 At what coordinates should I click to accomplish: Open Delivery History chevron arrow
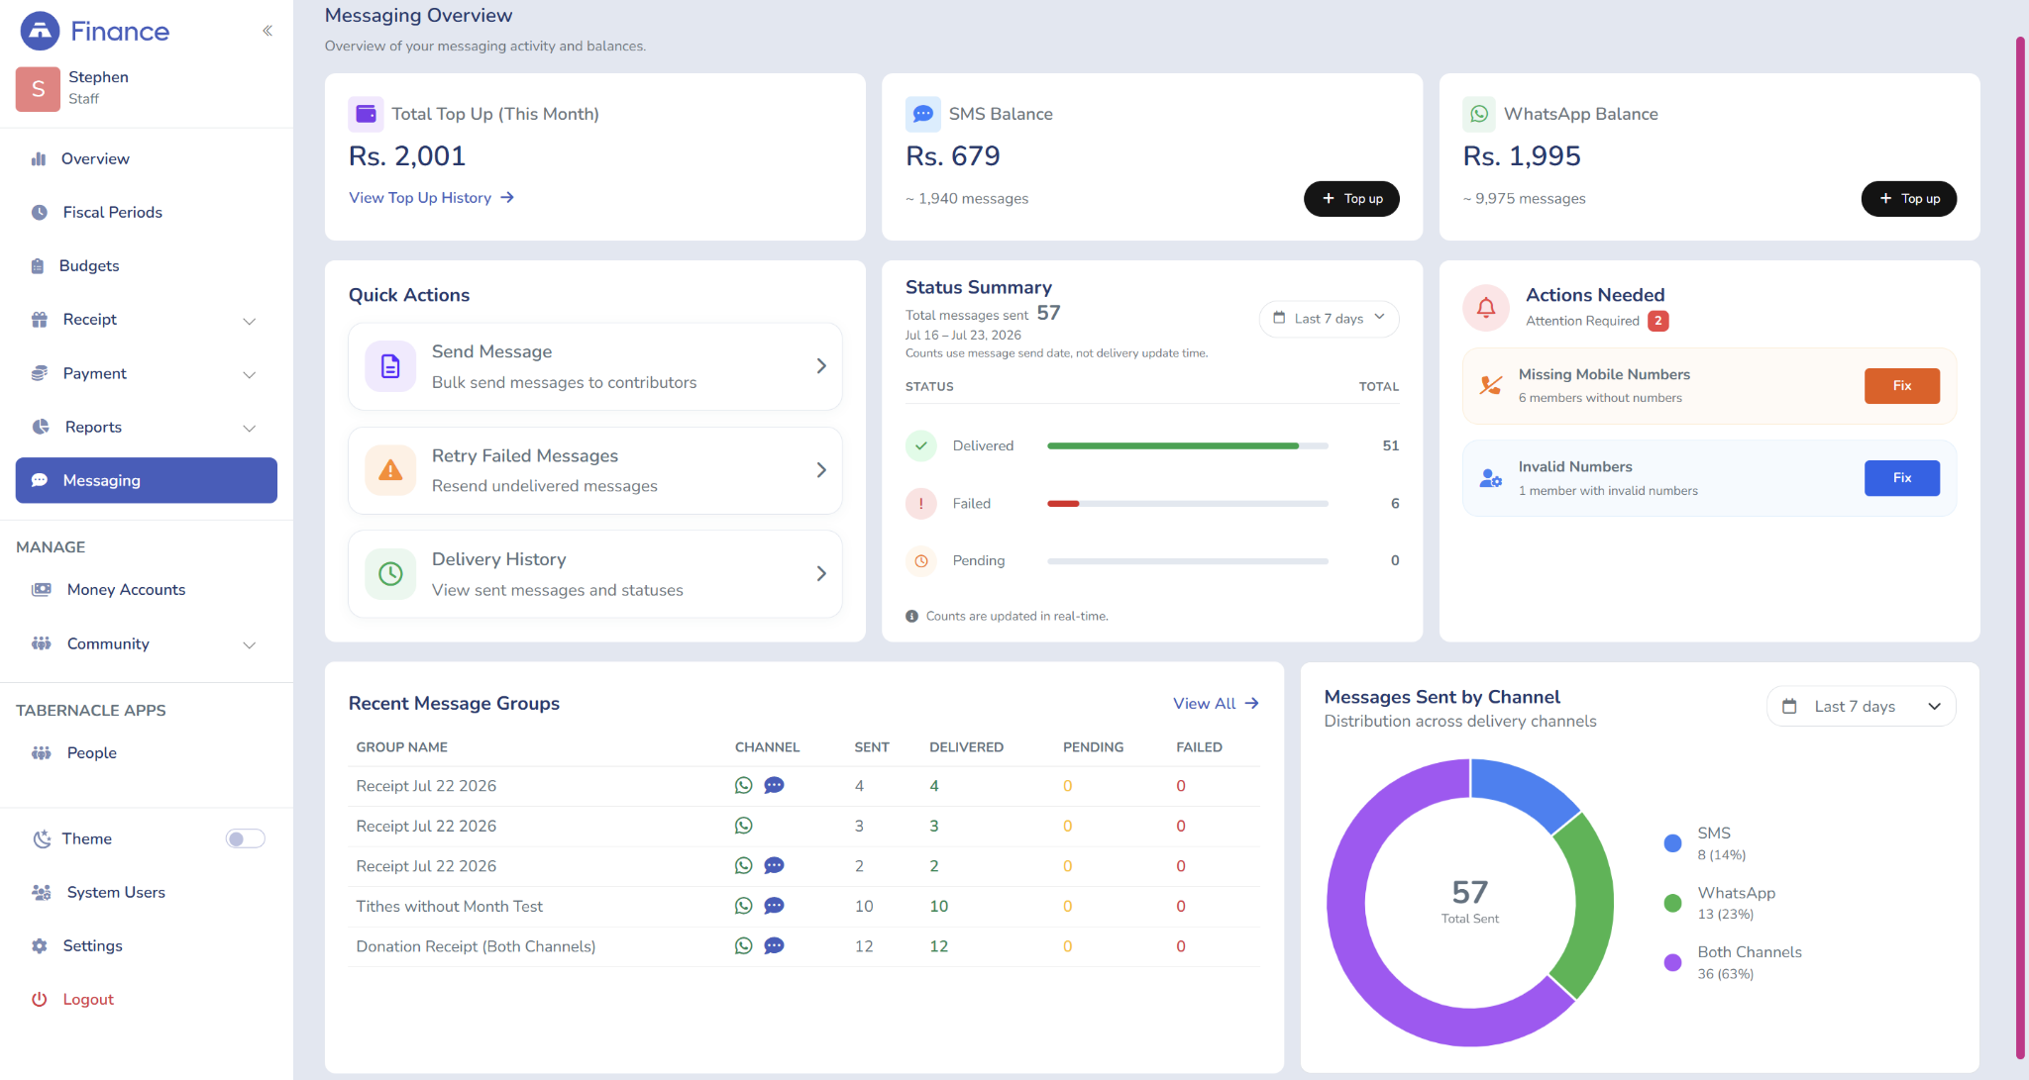click(821, 574)
